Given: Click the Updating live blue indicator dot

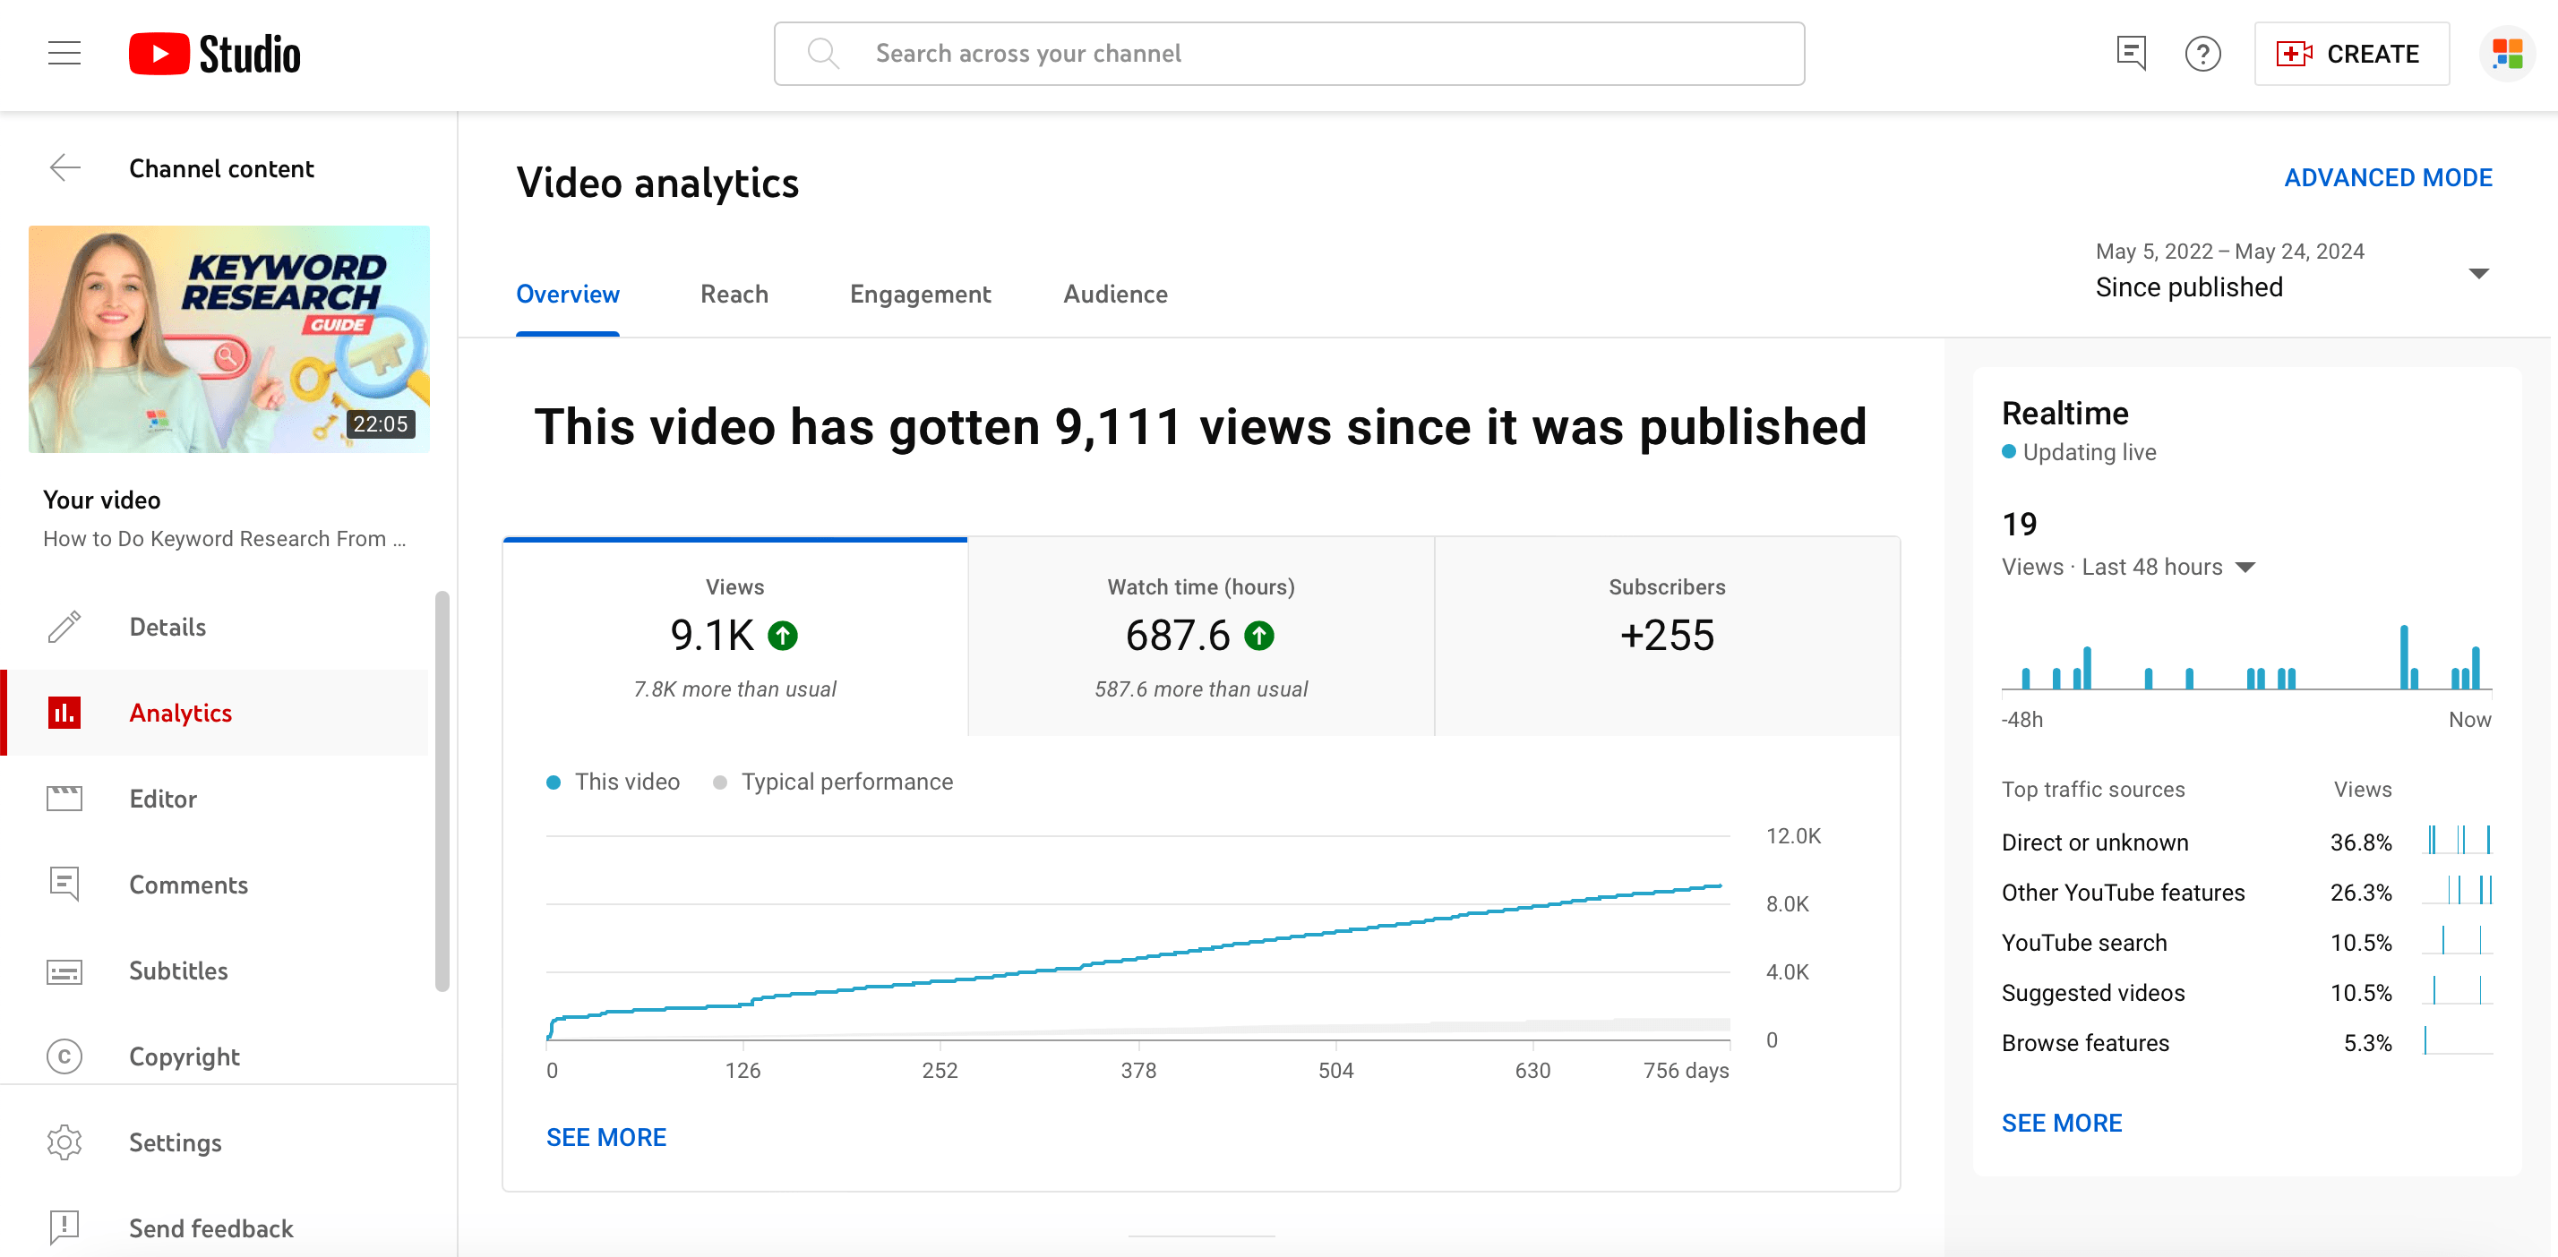Looking at the screenshot, I should click(x=2009, y=450).
